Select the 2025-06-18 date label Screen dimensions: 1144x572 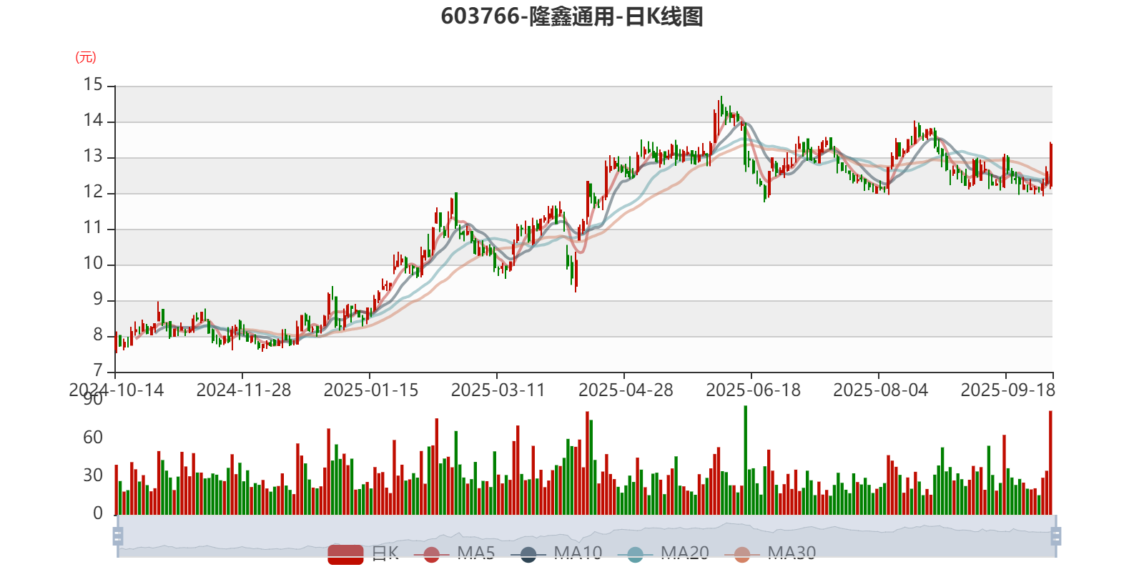[x=753, y=390]
